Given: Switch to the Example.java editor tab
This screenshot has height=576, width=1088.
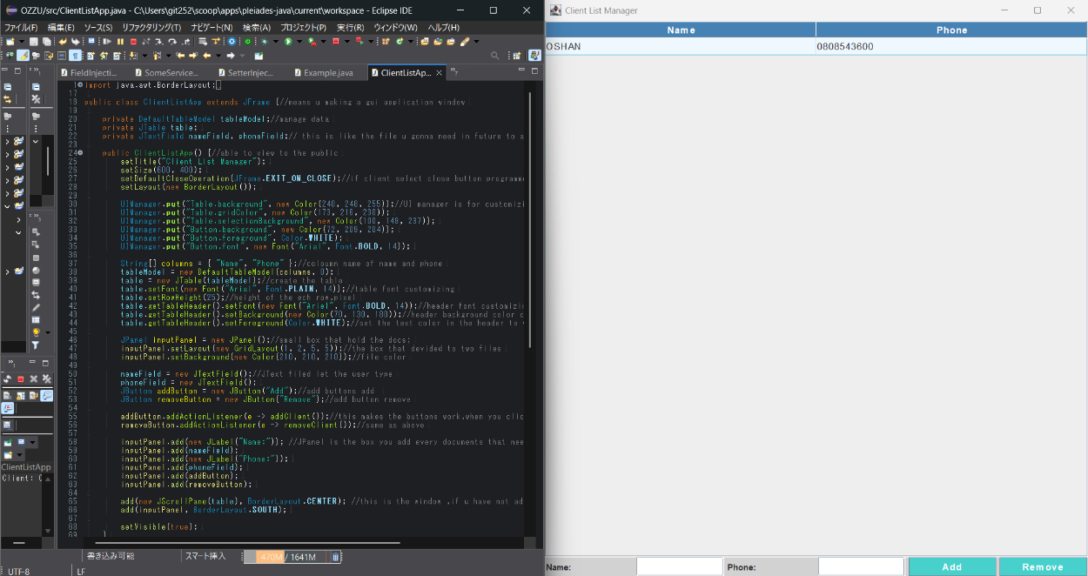Looking at the screenshot, I should pyautogui.click(x=327, y=73).
